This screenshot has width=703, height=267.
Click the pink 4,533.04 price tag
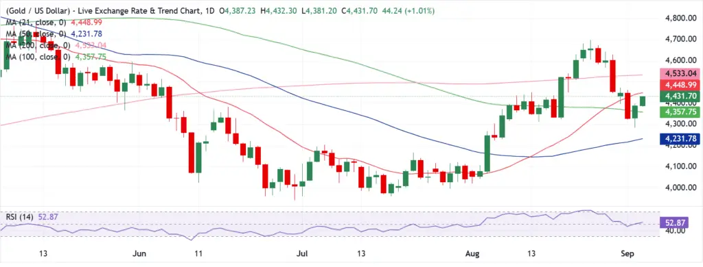pyautogui.click(x=679, y=74)
